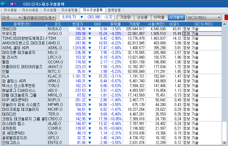Click the 코드 column header
The height and width of the screenshot is (146, 228).
(58, 24)
